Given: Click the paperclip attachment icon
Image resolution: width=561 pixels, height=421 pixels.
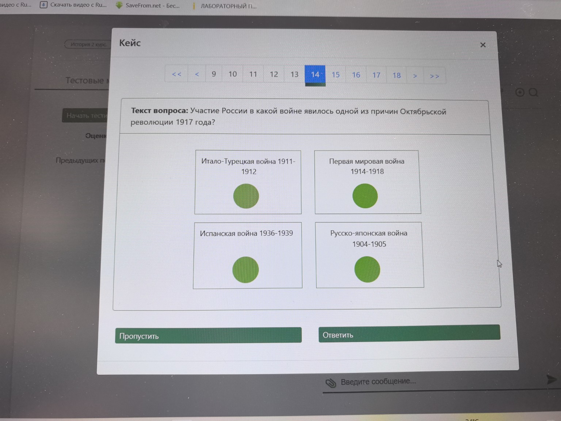Looking at the screenshot, I should [331, 383].
